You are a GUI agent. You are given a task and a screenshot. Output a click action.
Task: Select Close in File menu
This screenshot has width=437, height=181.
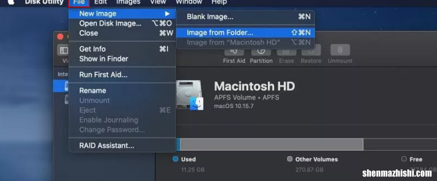(122, 33)
